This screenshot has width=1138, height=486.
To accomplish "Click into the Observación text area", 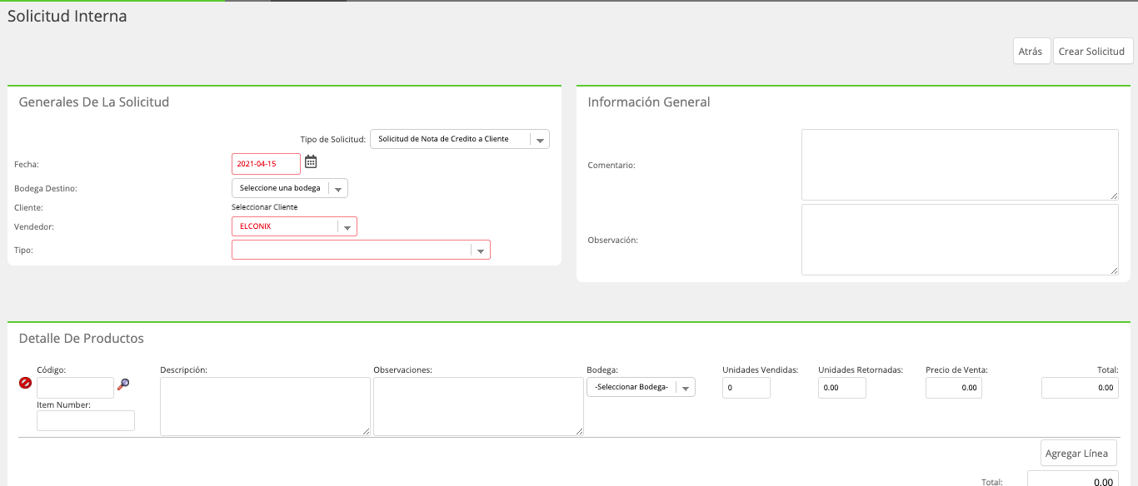I will click(960, 240).
